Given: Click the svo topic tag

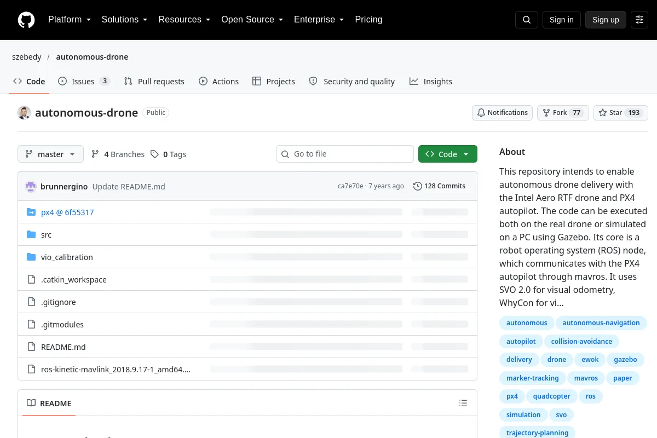Looking at the screenshot, I should tap(561, 415).
